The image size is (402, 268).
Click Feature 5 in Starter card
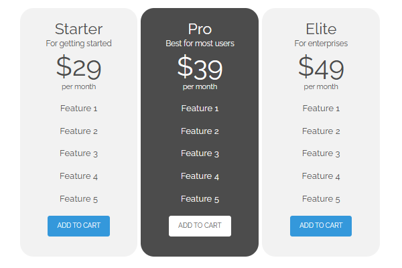click(x=78, y=199)
